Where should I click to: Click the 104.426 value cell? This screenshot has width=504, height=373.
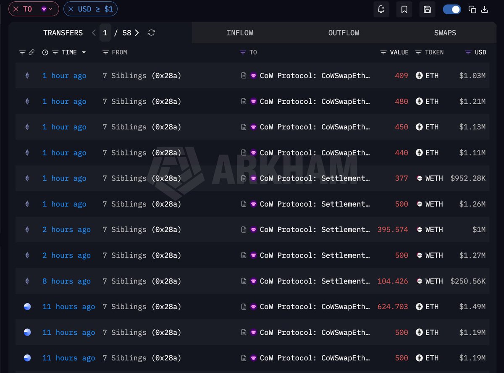393,281
